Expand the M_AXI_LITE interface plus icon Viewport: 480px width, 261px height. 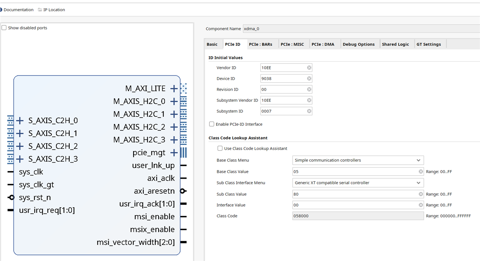[174, 89]
